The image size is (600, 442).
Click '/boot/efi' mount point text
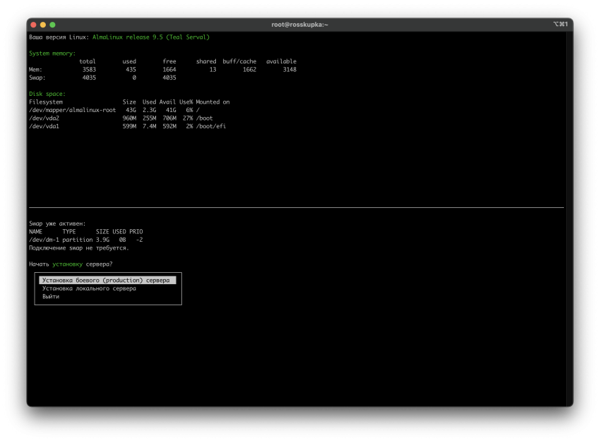point(211,126)
